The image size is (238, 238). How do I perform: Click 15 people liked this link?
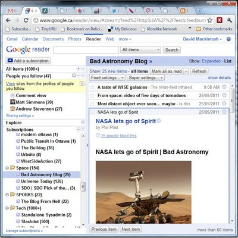pos(118,136)
